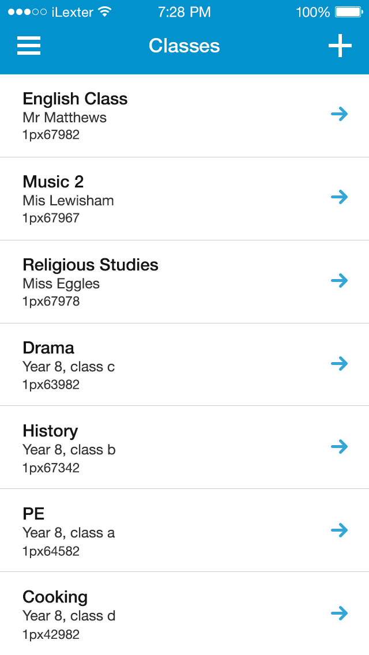Open the Religious Studies entry

point(184,282)
